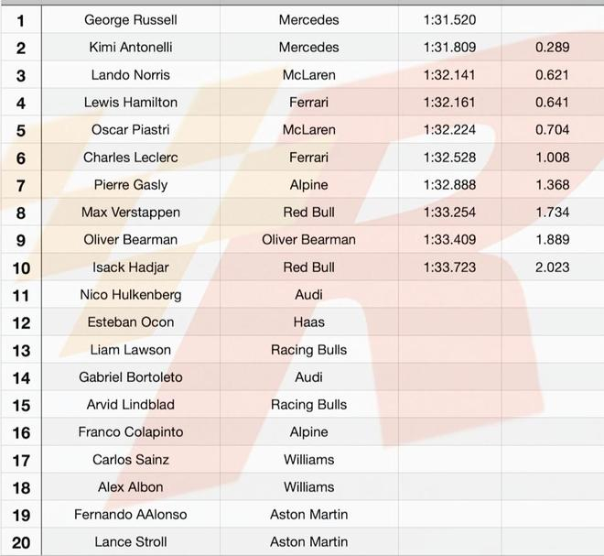The height and width of the screenshot is (556, 604).
Task: Select the Lewis Hamilton name cell
Action: (x=131, y=102)
